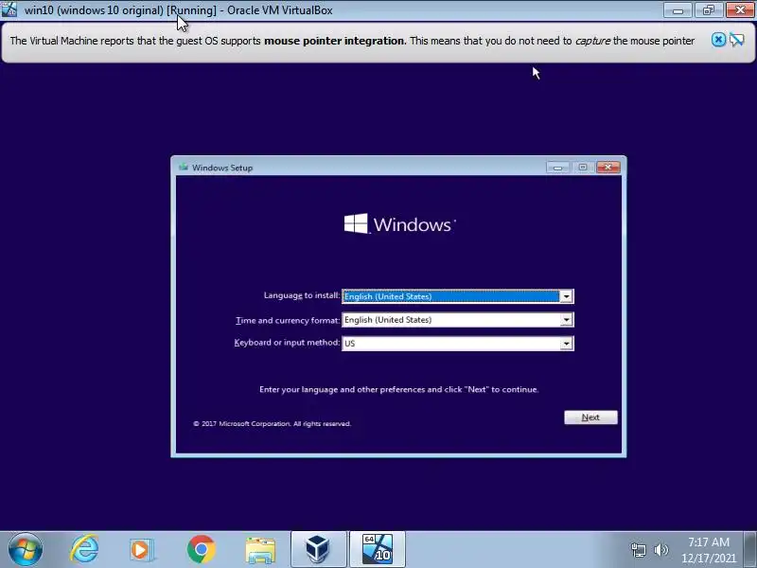Click the Show desktop strip
The image size is (757, 568).
pyautogui.click(x=749, y=550)
